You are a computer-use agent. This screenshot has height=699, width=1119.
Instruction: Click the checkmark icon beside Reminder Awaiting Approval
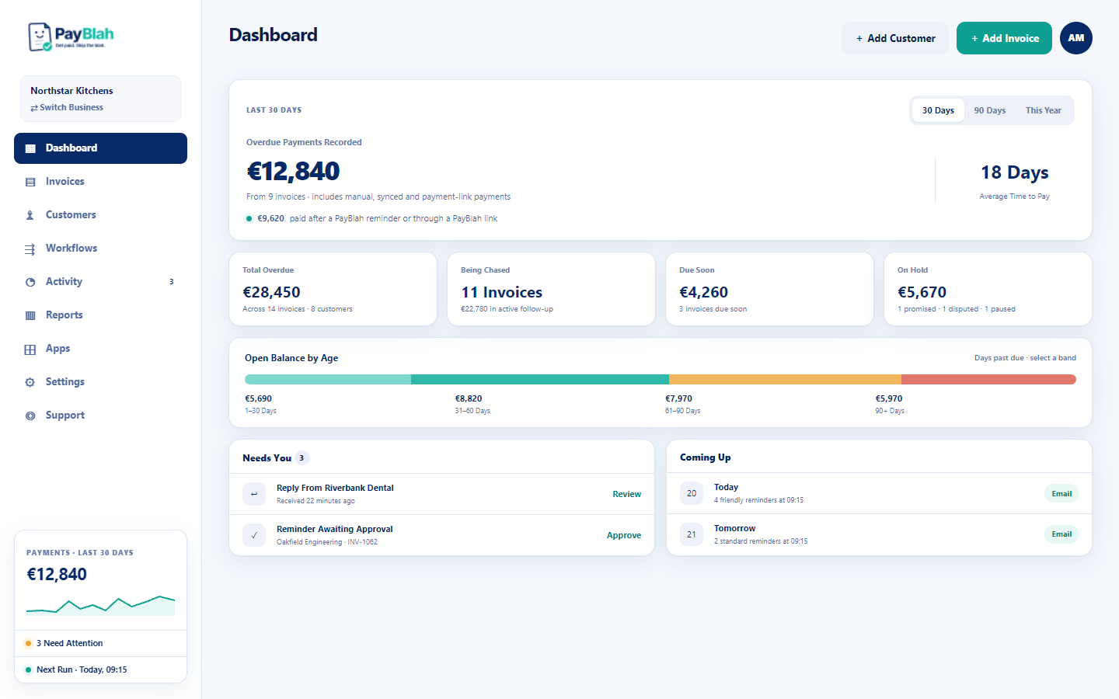click(254, 535)
